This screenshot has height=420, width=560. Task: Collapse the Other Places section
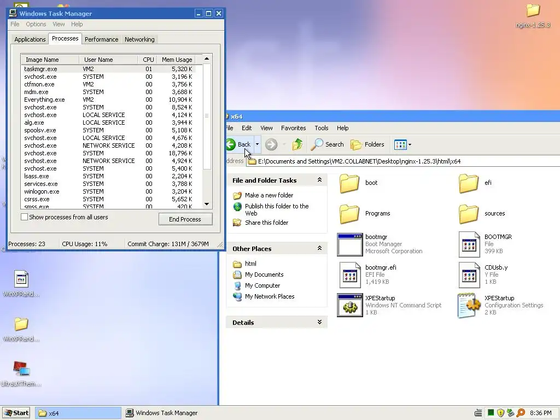click(x=319, y=248)
